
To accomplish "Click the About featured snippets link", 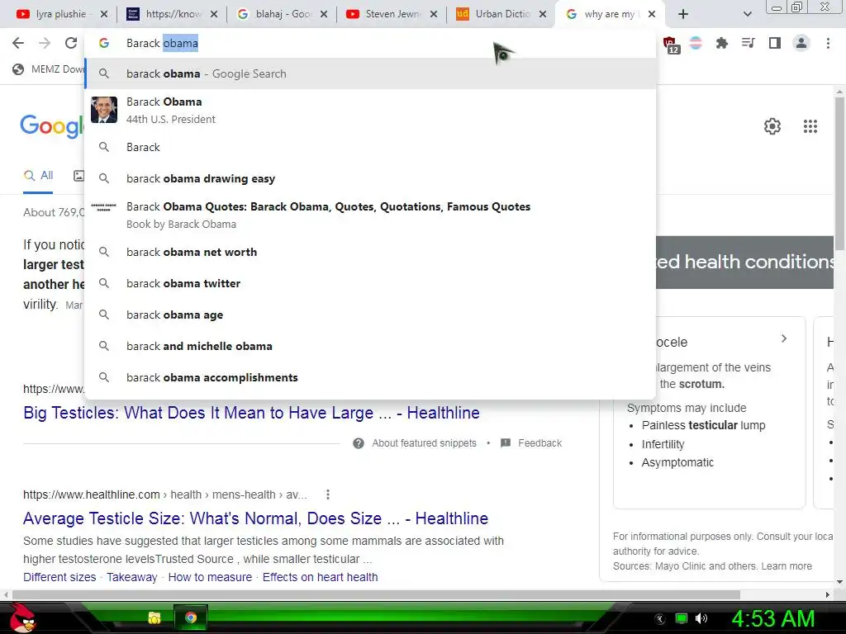I will (x=424, y=443).
